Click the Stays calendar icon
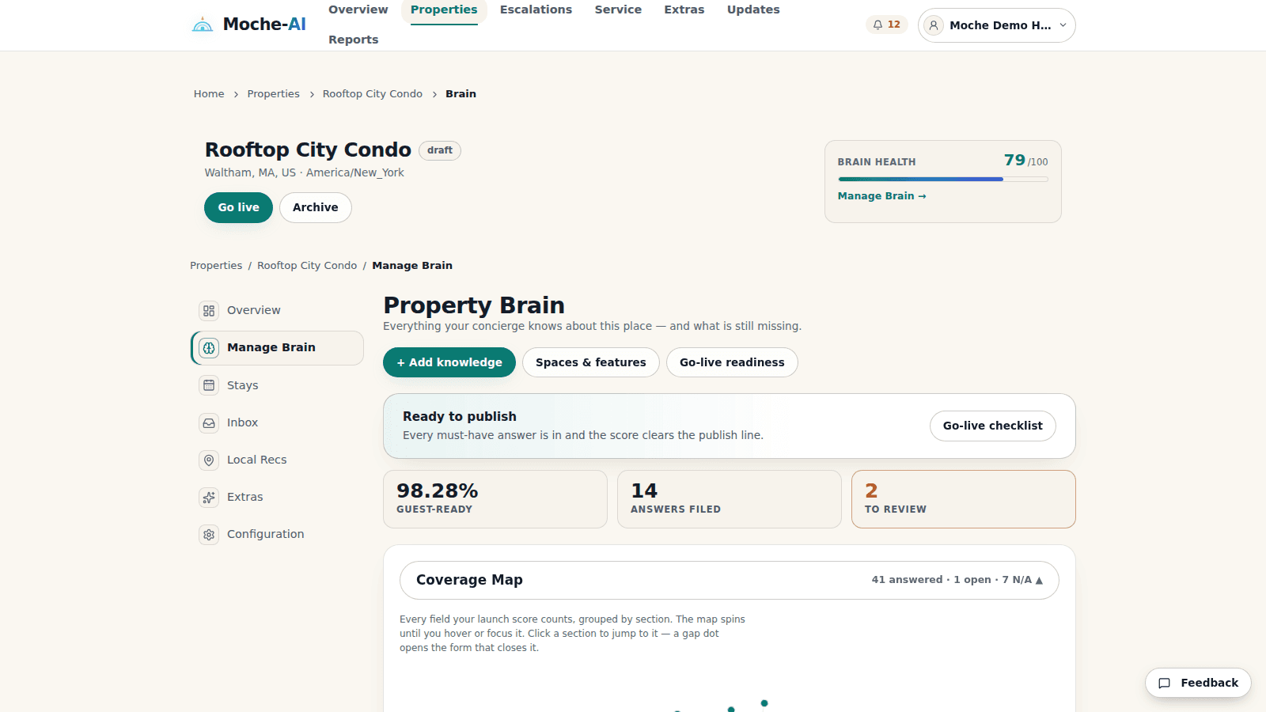The height and width of the screenshot is (712, 1266). (x=209, y=385)
